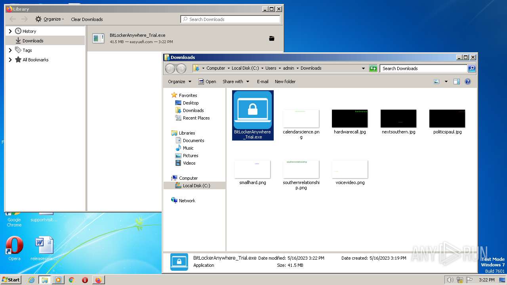Click Chrome icon in taskbar

point(72,280)
